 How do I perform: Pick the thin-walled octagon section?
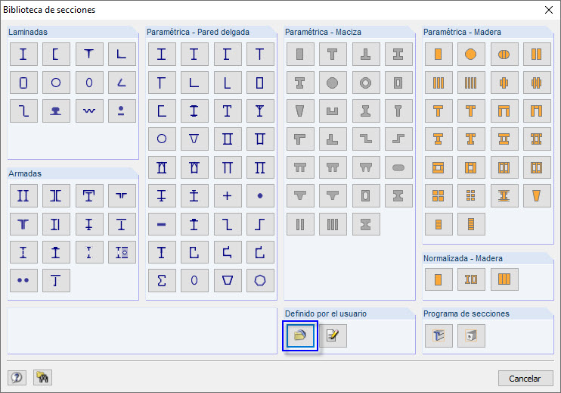tap(260, 280)
